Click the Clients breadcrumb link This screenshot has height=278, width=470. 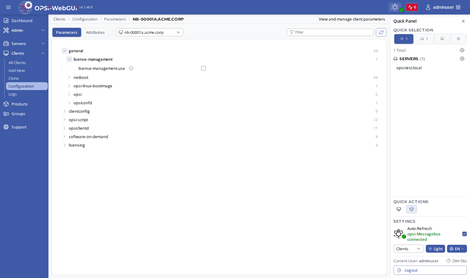tap(59, 19)
